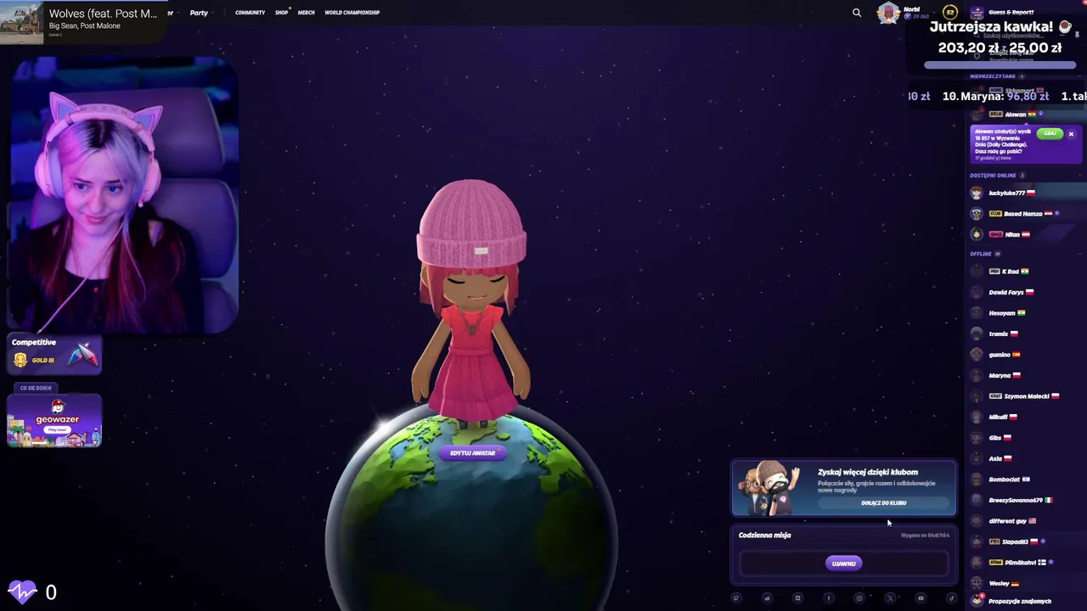Select friend Slapad83
Screen dimensions: 1087x611
pyautogui.click(x=1017, y=541)
